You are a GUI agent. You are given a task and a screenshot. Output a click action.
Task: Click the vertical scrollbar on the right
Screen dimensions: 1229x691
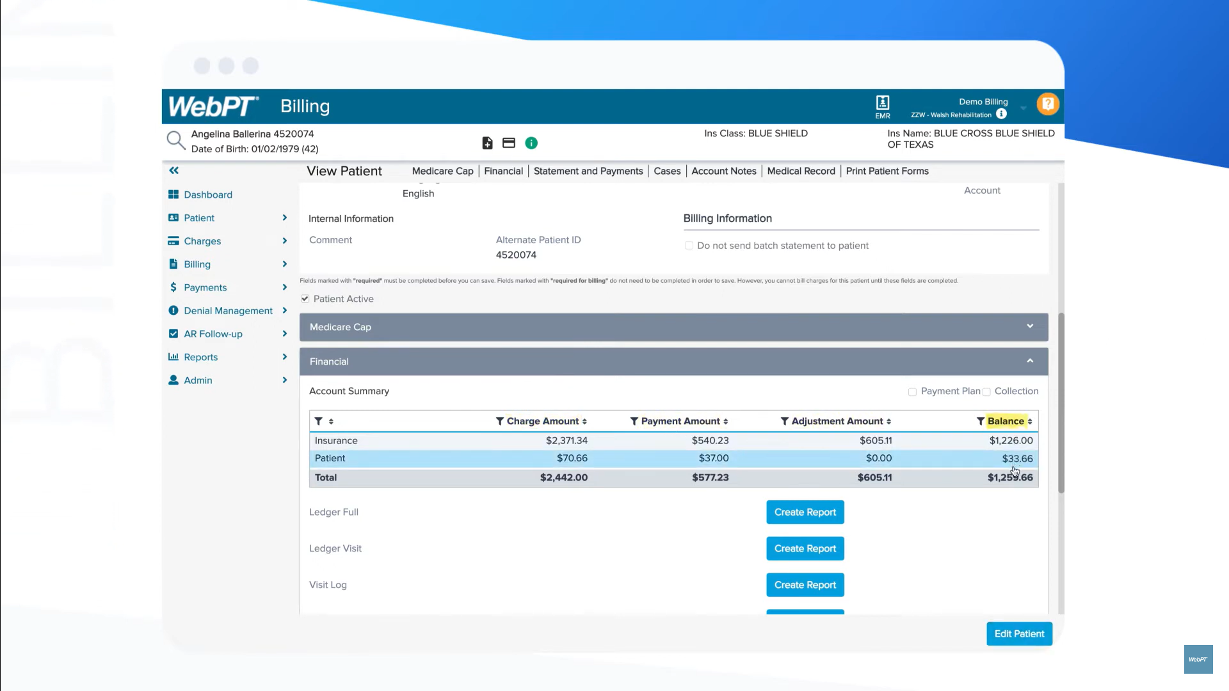point(1061,403)
